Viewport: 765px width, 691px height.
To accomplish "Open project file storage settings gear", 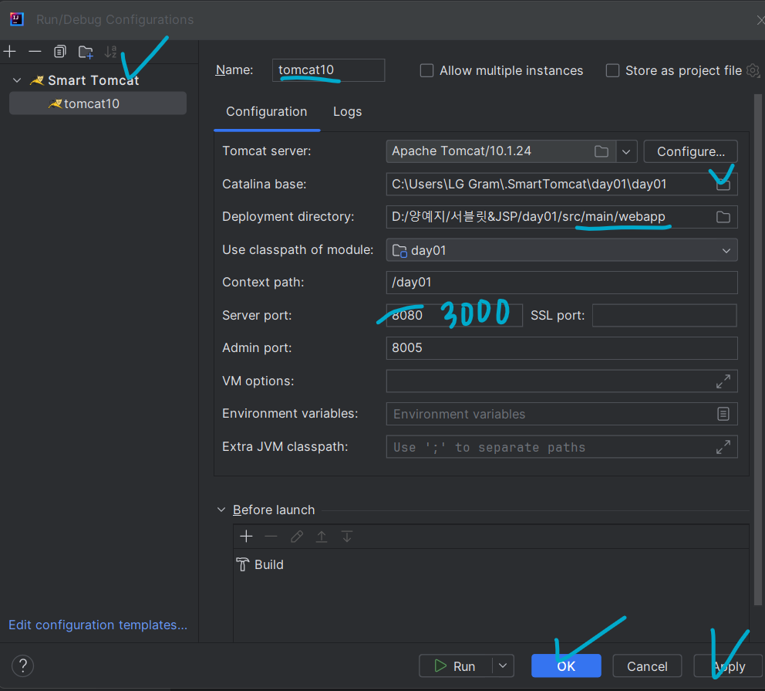I will (753, 71).
